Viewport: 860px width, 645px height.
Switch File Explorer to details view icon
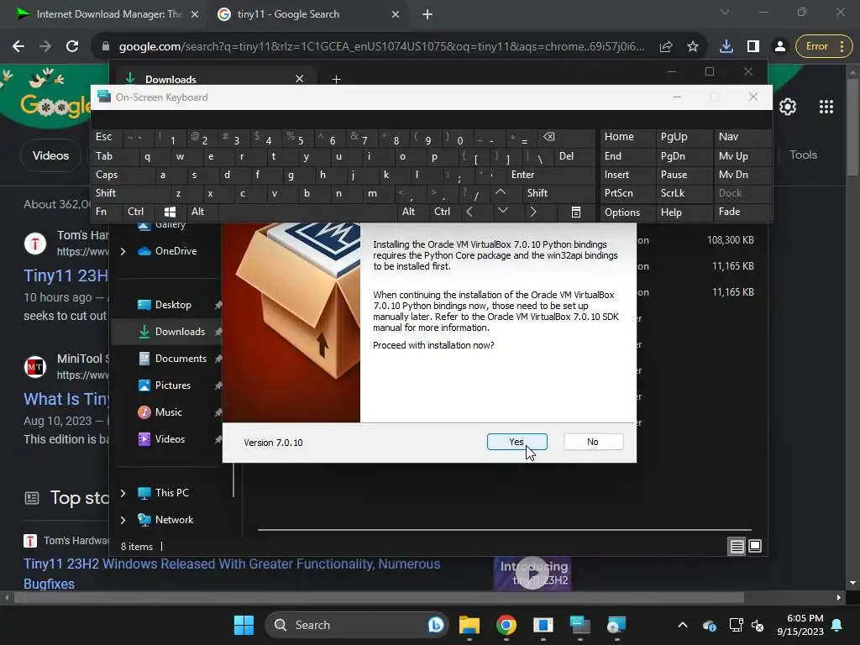pyautogui.click(x=737, y=546)
